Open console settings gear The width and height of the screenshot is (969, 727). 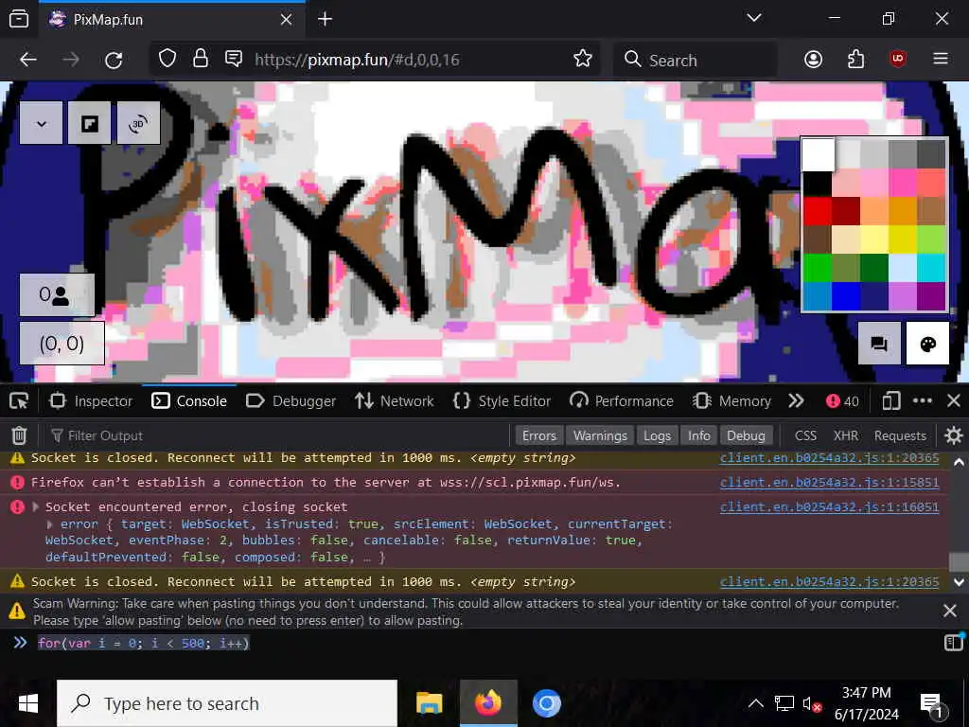pos(954,435)
